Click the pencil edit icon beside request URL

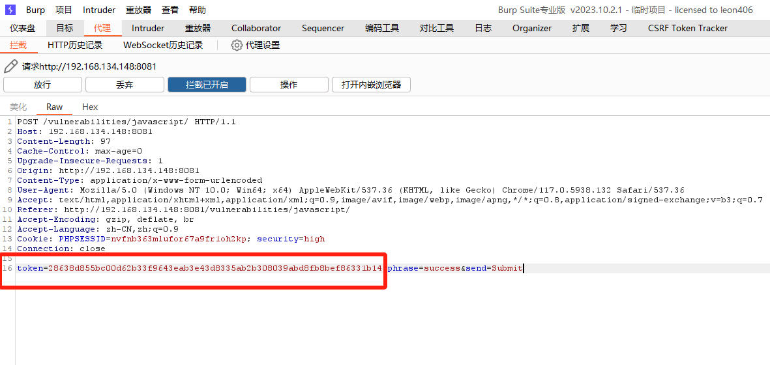click(10, 66)
